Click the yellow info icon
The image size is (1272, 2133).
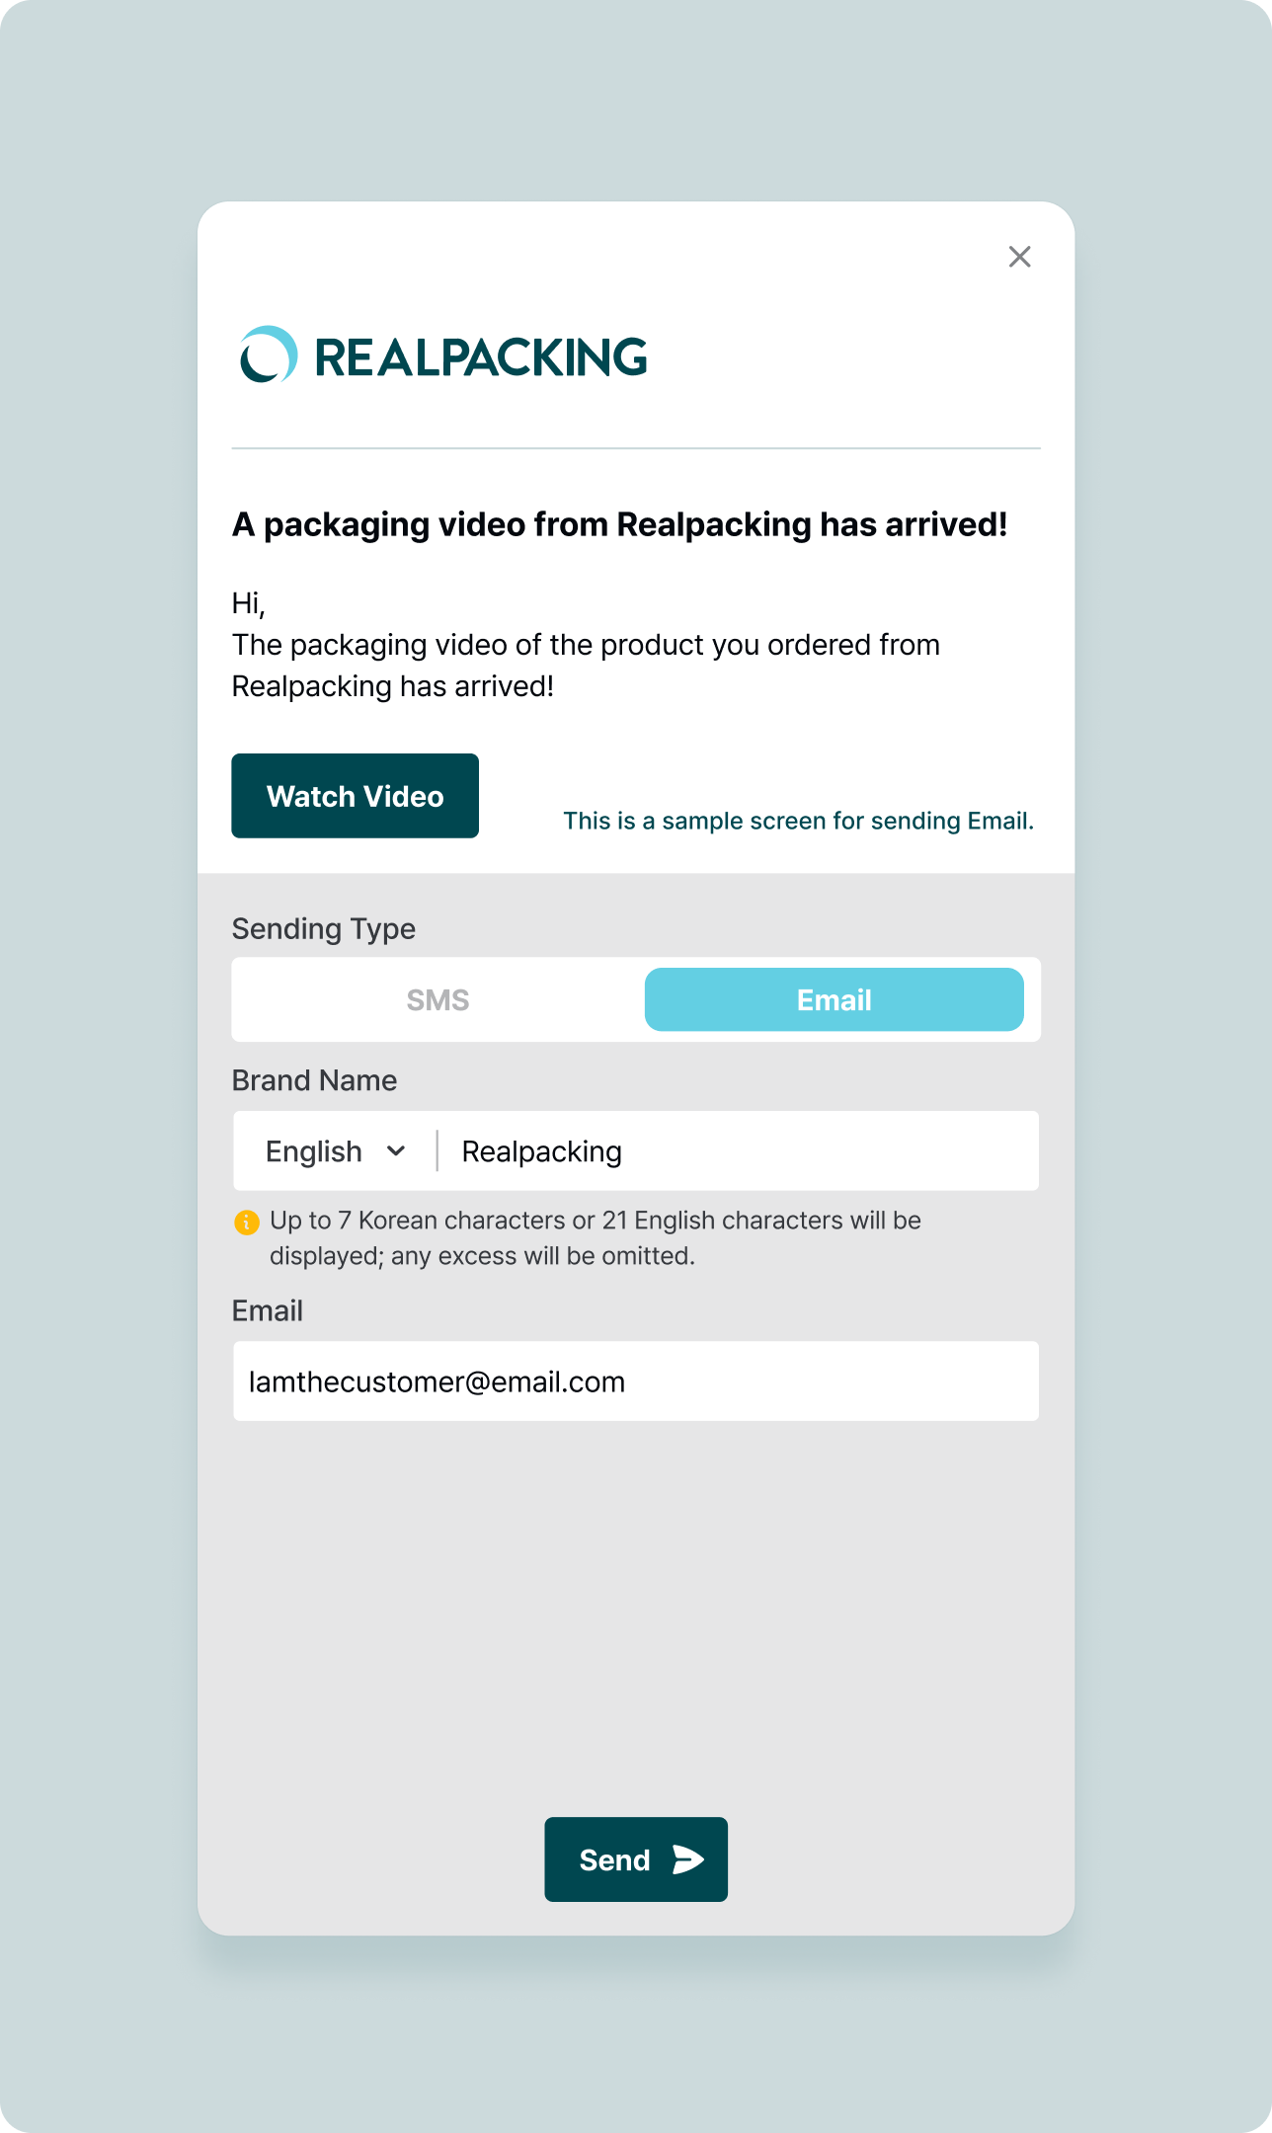(x=246, y=1223)
